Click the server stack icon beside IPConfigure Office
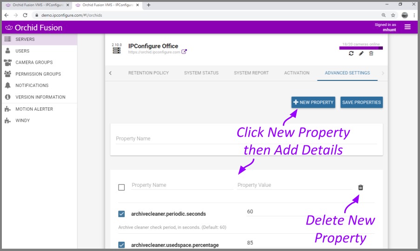The image size is (420, 251). (x=117, y=51)
